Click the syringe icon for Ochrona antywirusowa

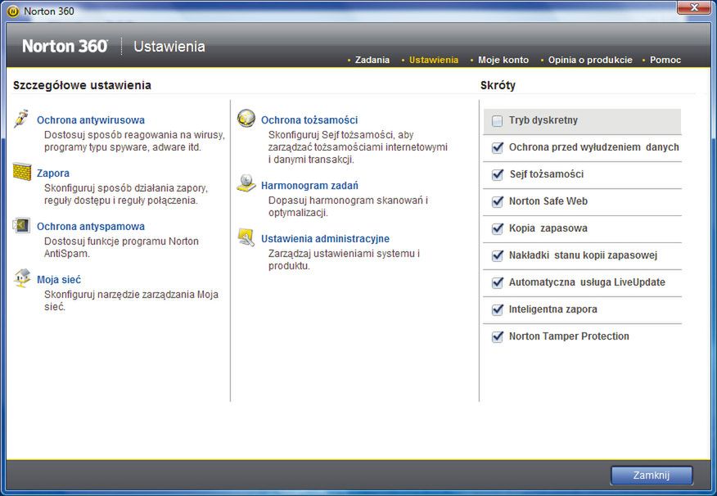tap(21, 119)
